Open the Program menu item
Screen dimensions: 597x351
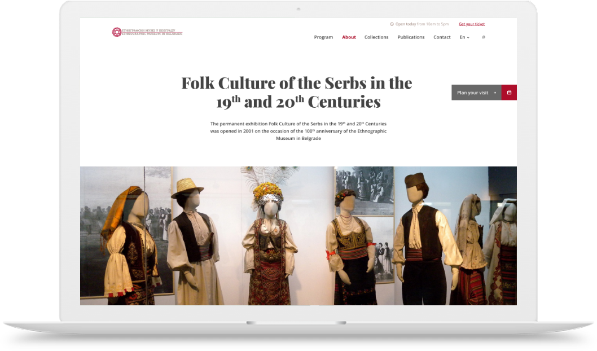[323, 37]
